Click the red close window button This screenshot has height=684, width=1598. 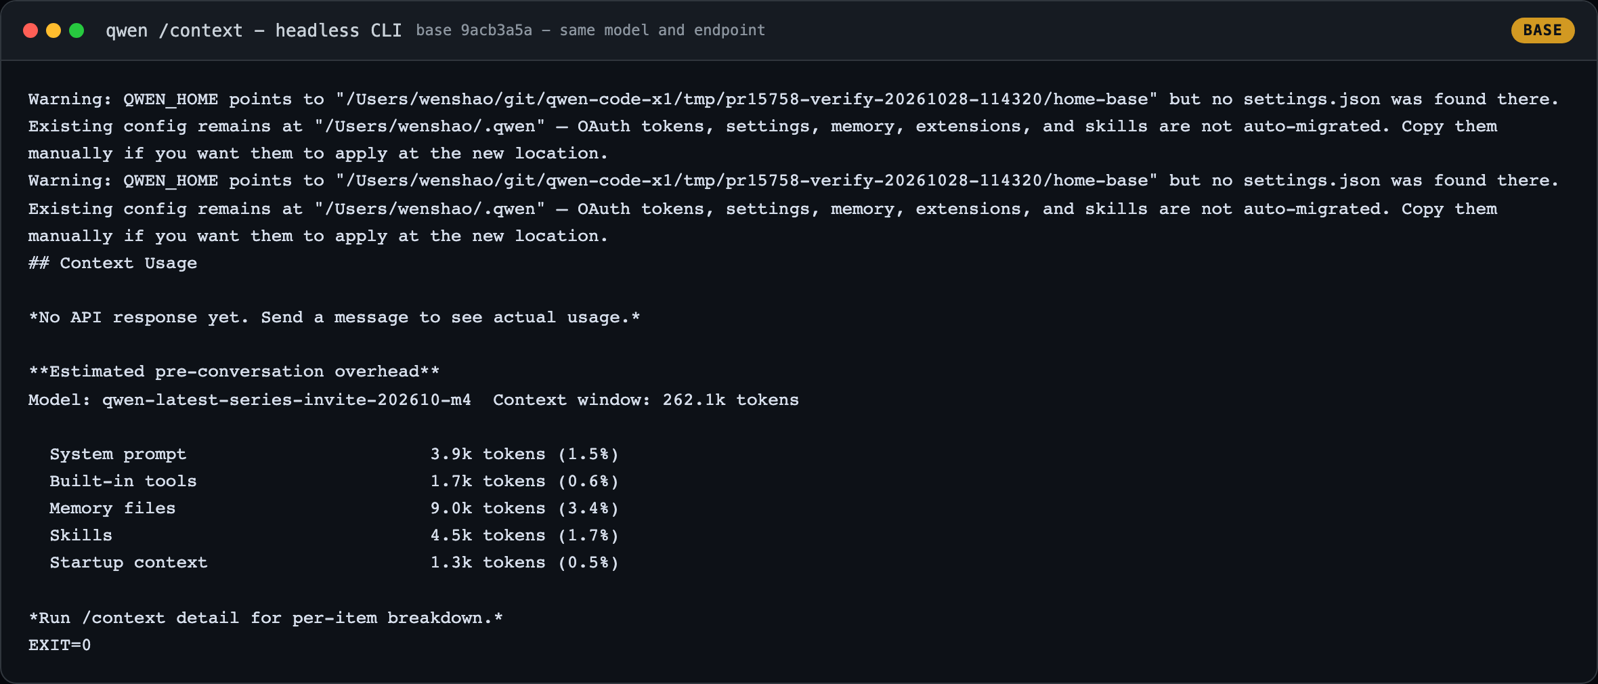click(x=30, y=30)
